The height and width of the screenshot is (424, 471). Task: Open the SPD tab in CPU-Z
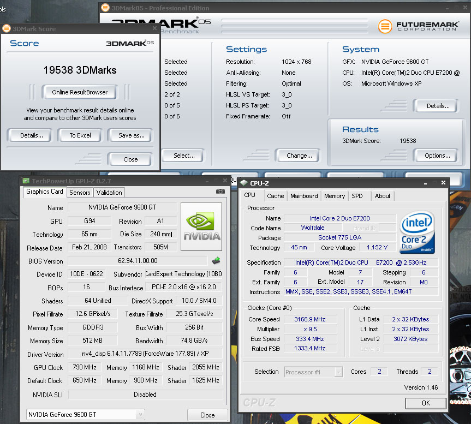point(357,196)
